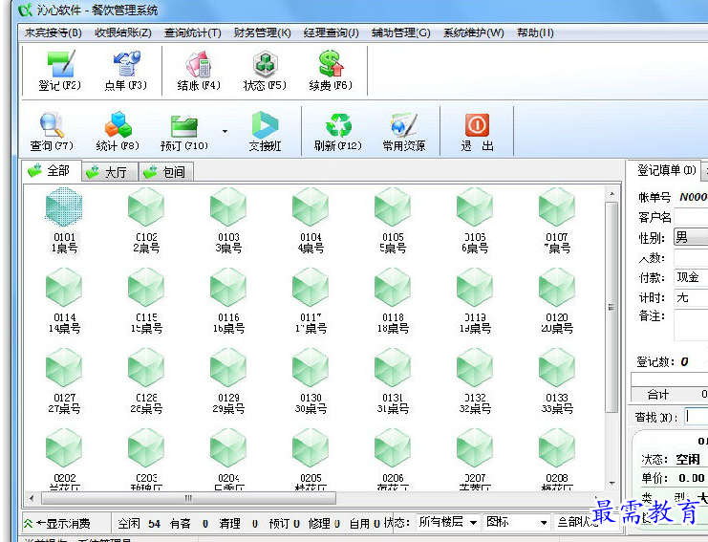Viewport: 708px width, 542px height.
Task: Click the vertical scrollbar down arrow
Action: pos(611,483)
